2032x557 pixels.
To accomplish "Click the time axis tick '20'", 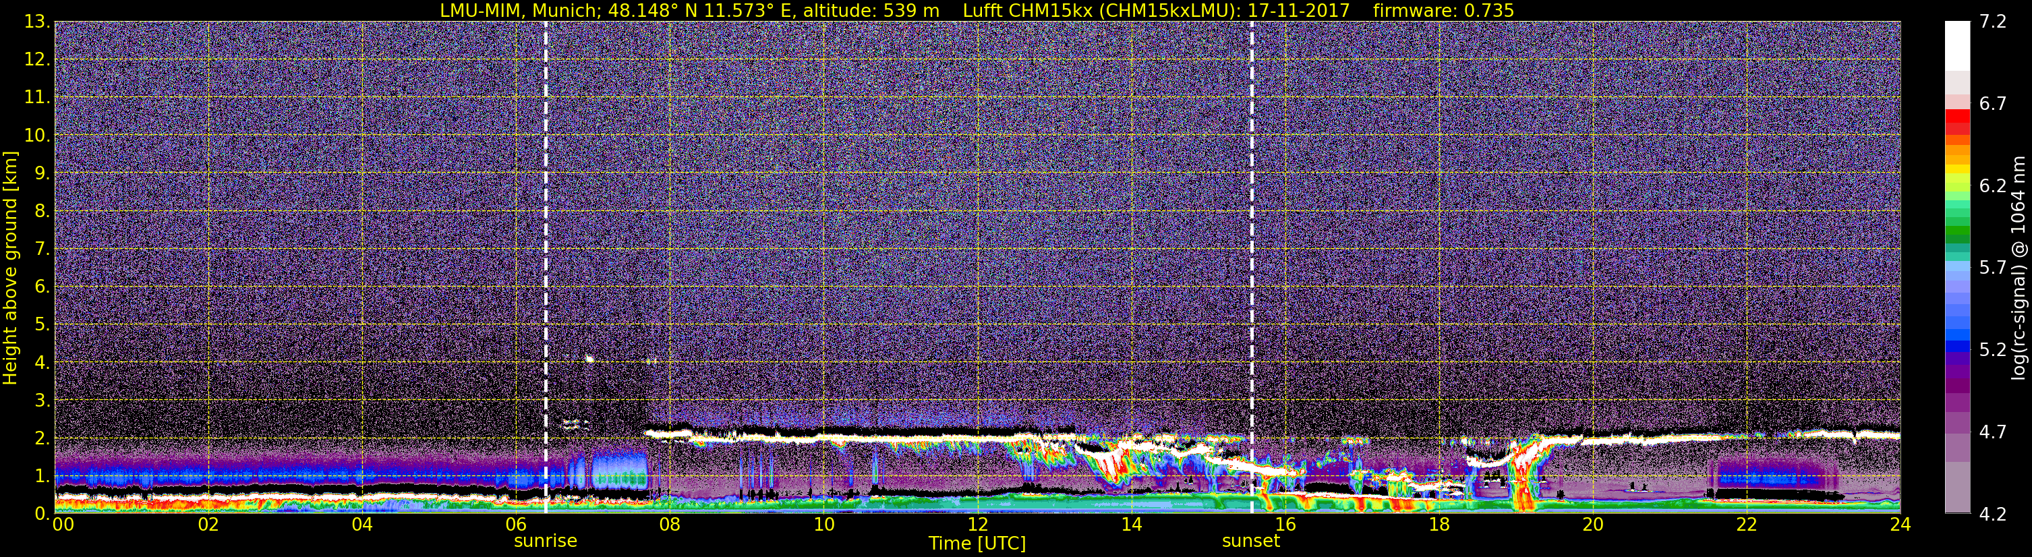I will (x=1593, y=525).
